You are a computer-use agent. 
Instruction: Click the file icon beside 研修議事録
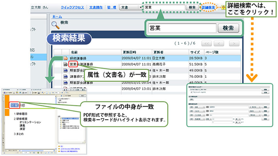[65, 58]
